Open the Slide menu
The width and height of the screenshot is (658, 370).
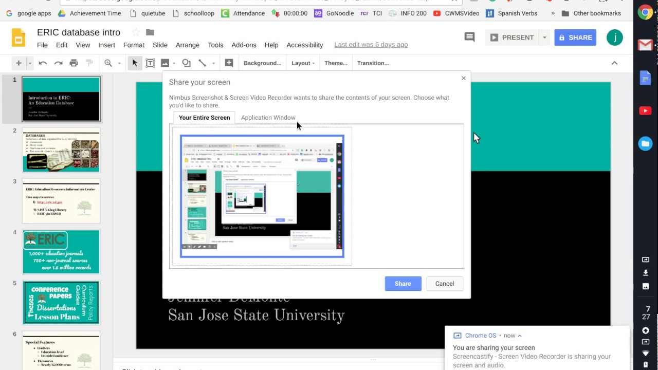(x=160, y=45)
